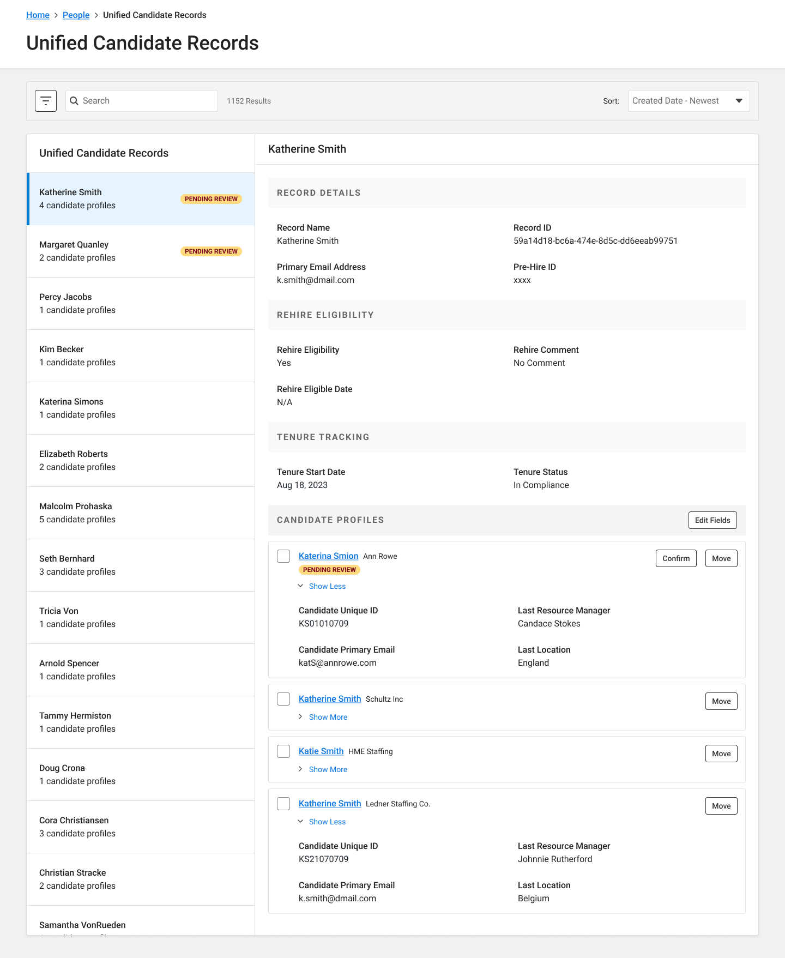Check the Schultz Inc Katherine Smith checkbox

click(283, 699)
